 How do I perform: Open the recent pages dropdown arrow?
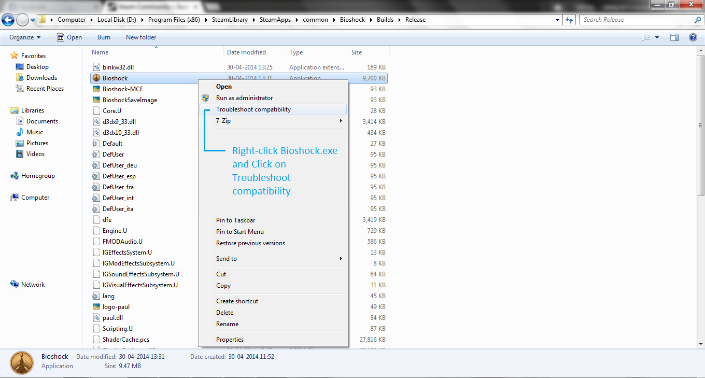33,20
